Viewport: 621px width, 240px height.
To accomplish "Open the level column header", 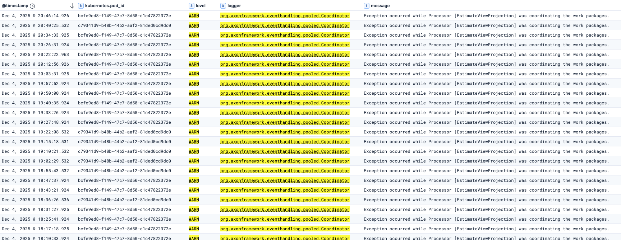I will [201, 6].
